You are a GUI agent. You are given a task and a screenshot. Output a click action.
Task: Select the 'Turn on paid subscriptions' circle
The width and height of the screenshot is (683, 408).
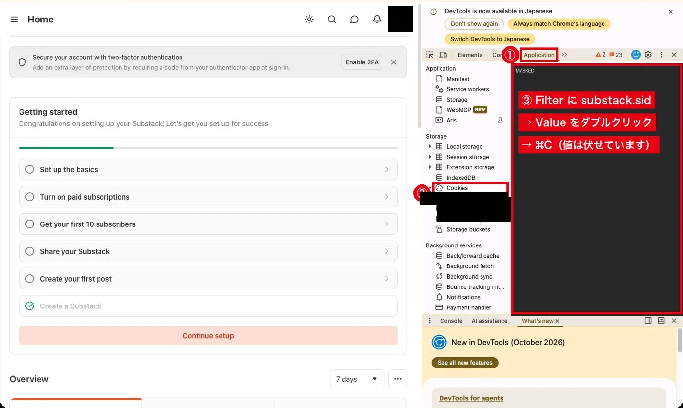pyautogui.click(x=30, y=197)
